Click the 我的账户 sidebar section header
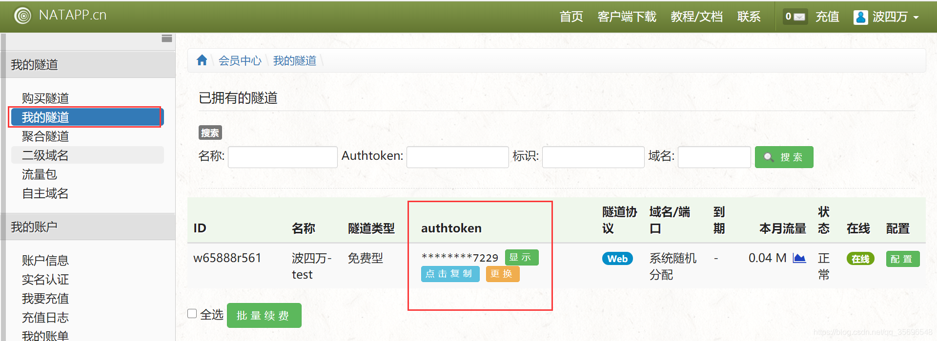 (x=88, y=227)
